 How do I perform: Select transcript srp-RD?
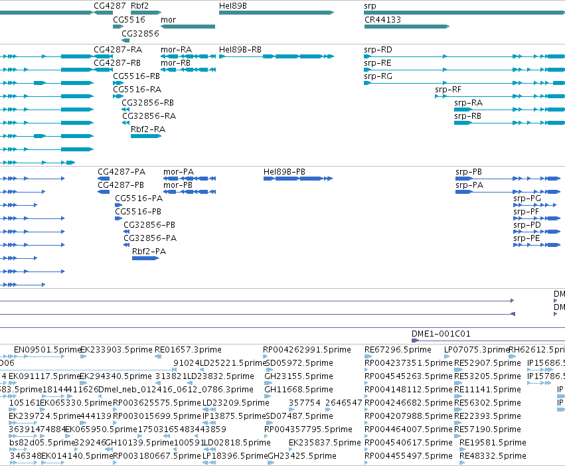(465, 56)
